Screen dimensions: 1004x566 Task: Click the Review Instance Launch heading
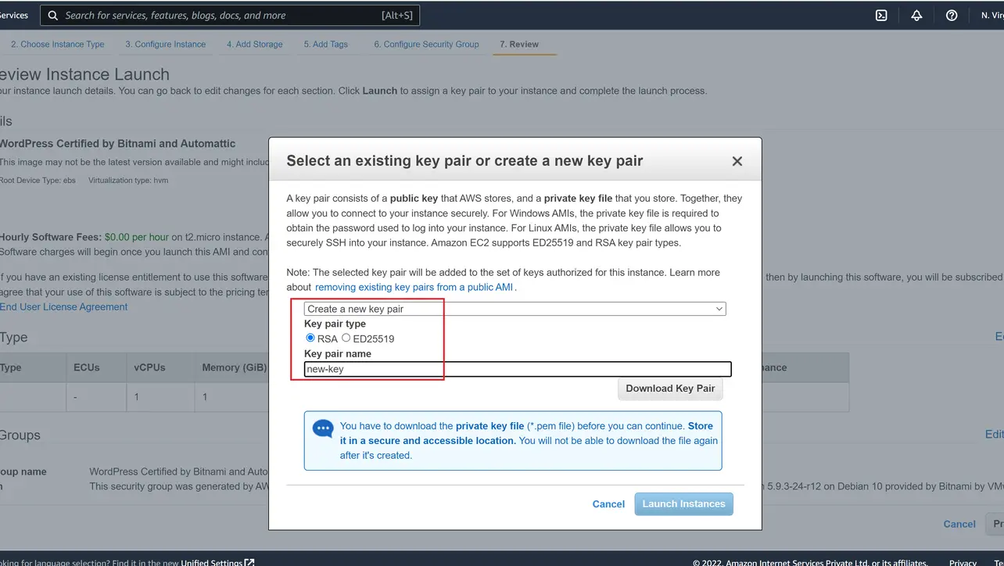click(84, 75)
